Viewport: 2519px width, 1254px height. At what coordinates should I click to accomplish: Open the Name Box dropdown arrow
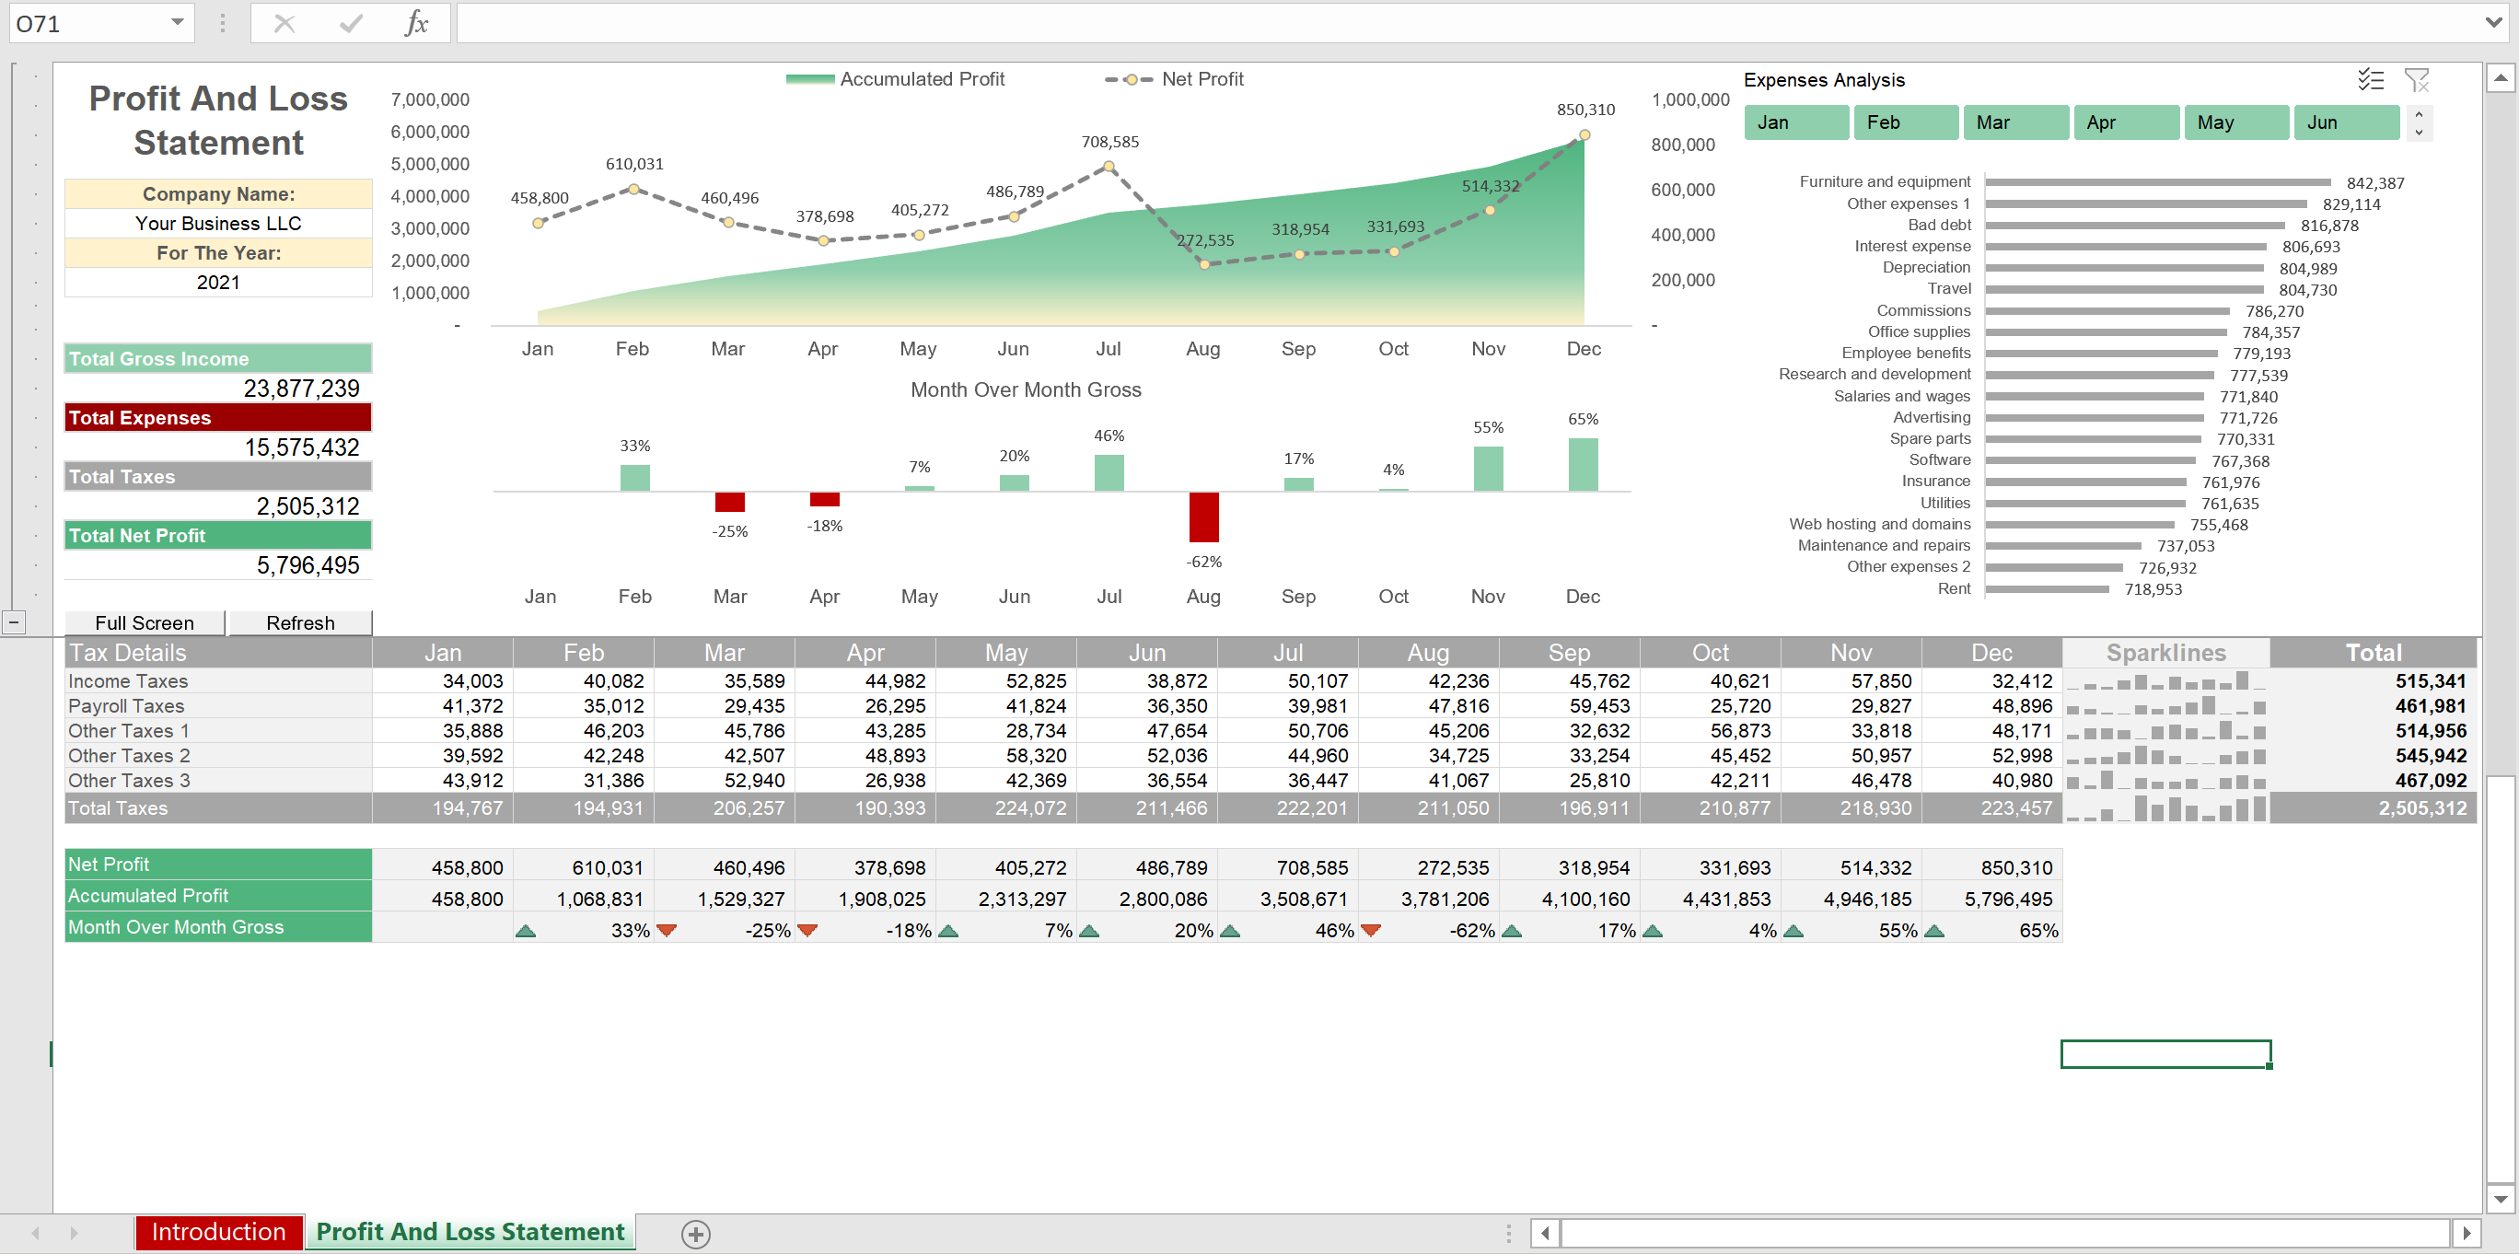(177, 22)
